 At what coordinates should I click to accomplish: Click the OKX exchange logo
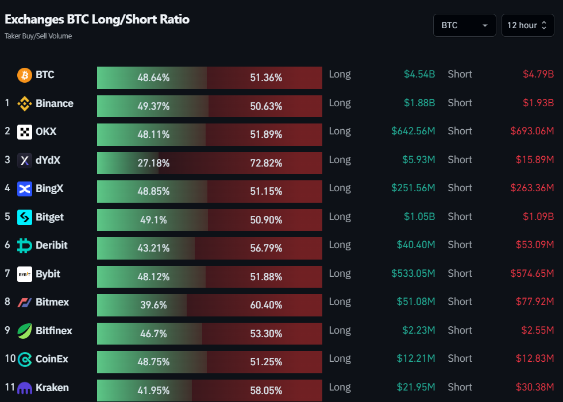tap(24, 132)
